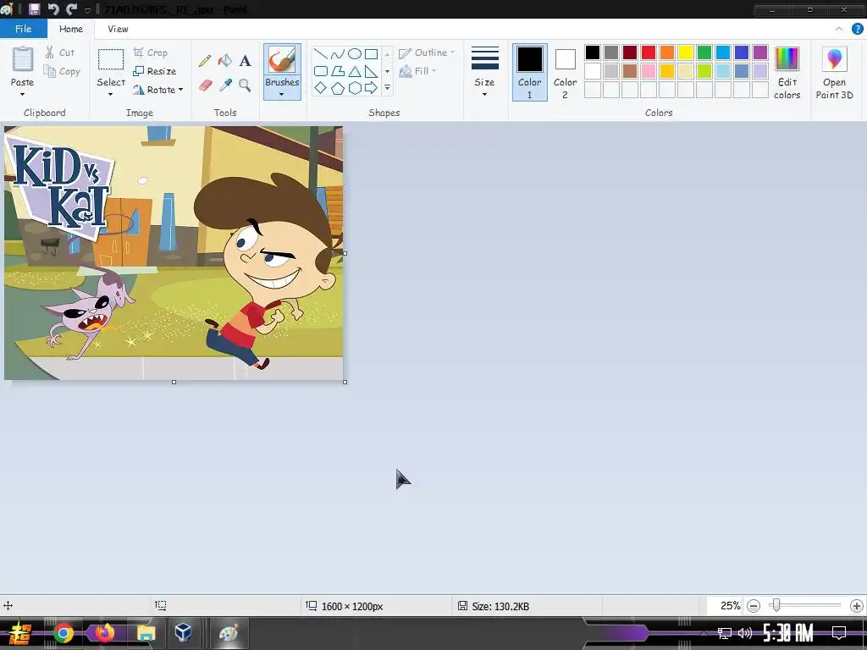Choose the Polygon shape
This screenshot has height=650, width=867.
[x=337, y=71]
